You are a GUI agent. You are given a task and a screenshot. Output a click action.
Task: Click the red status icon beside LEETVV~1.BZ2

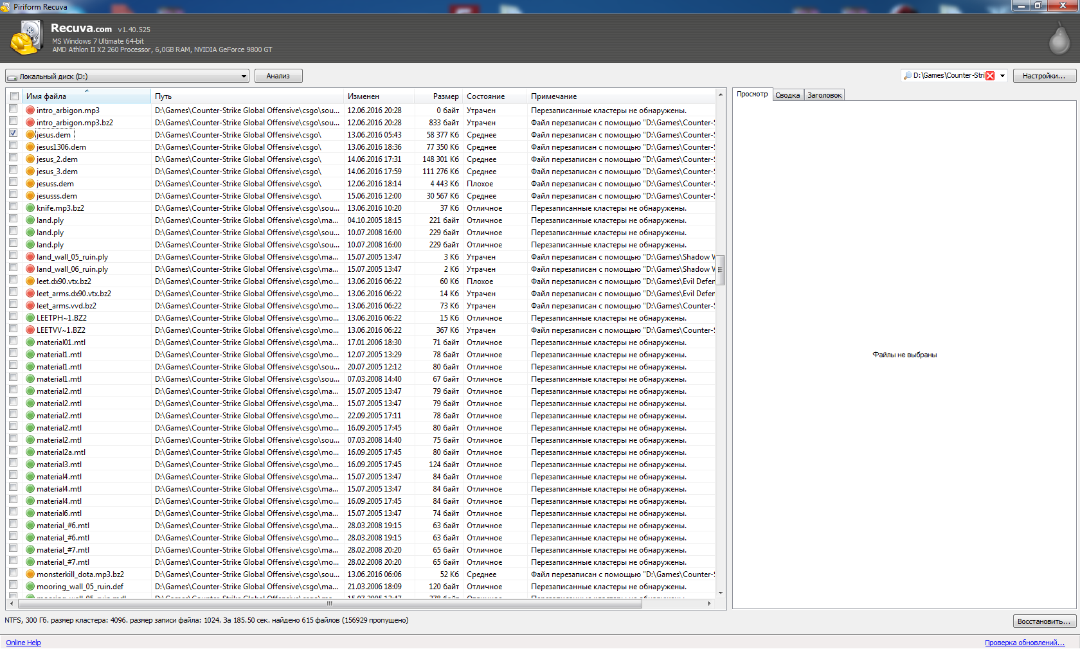point(30,330)
